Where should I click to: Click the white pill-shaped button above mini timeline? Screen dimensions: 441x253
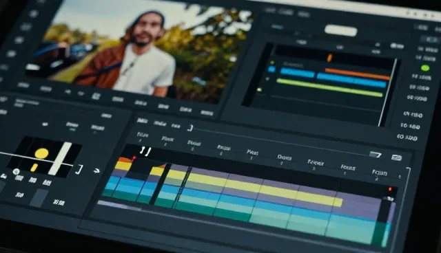(340, 30)
